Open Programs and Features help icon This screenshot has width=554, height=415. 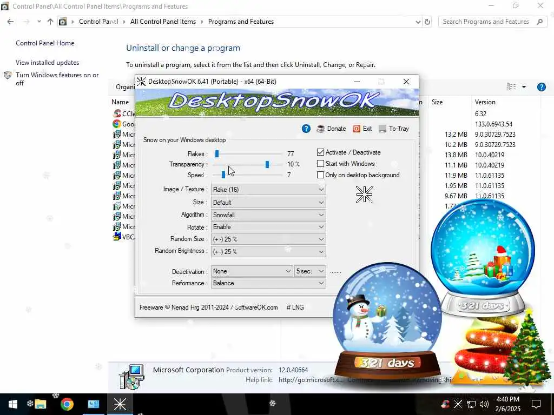click(x=541, y=87)
